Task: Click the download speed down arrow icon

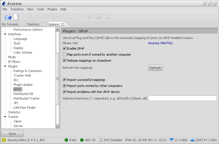Action: pyautogui.click(x=171, y=140)
